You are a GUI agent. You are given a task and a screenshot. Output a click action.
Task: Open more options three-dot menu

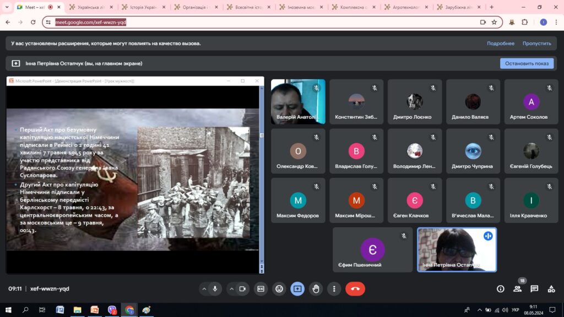click(334, 288)
